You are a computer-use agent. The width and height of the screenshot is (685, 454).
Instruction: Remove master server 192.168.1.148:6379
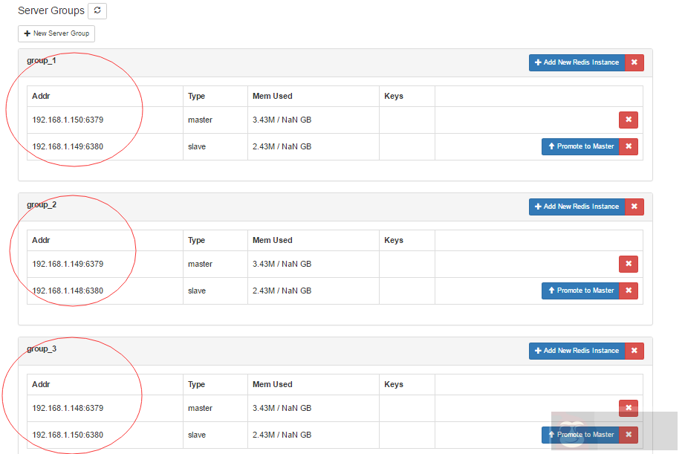[628, 408]
